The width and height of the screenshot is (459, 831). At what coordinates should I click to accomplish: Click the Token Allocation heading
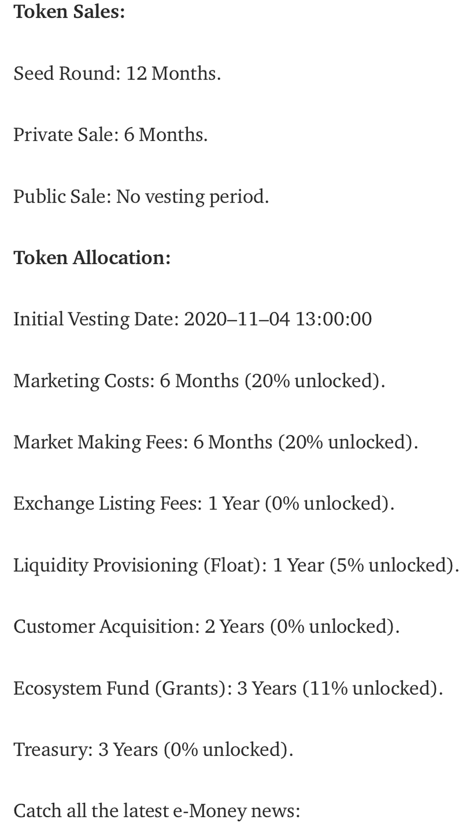(92, 258)
